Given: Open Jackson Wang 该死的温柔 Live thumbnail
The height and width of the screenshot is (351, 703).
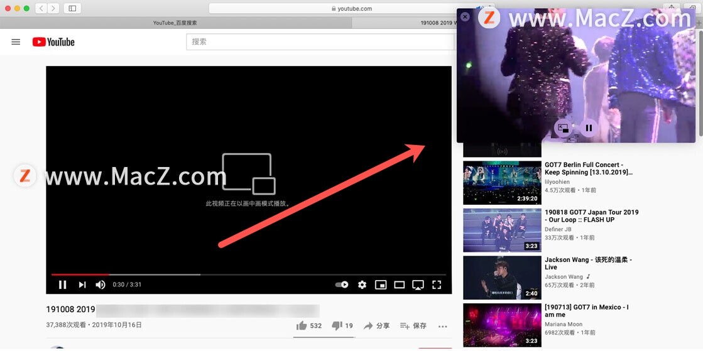Looking at the screenshot, I should tap(502, 278).
